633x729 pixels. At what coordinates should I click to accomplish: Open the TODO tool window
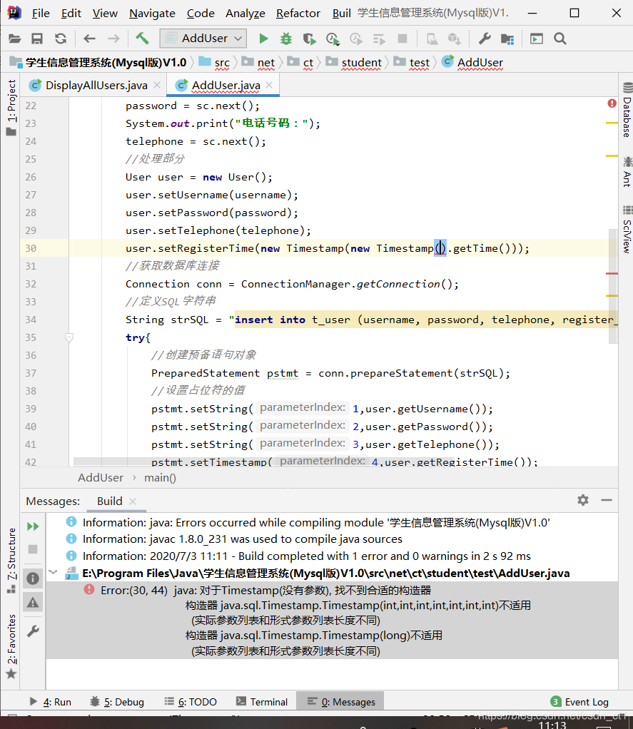(x=191, y=702)
